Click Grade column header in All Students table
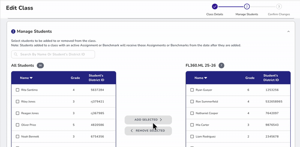The width and height of the screenshot is (300, 147). point(75,78)
